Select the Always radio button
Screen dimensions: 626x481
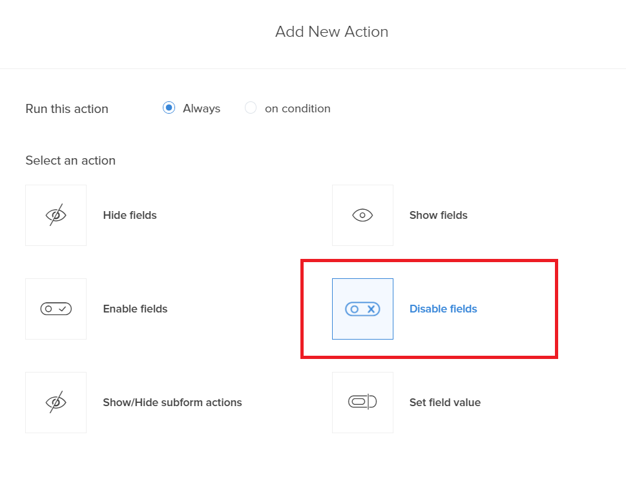click(x=169, y=108)
